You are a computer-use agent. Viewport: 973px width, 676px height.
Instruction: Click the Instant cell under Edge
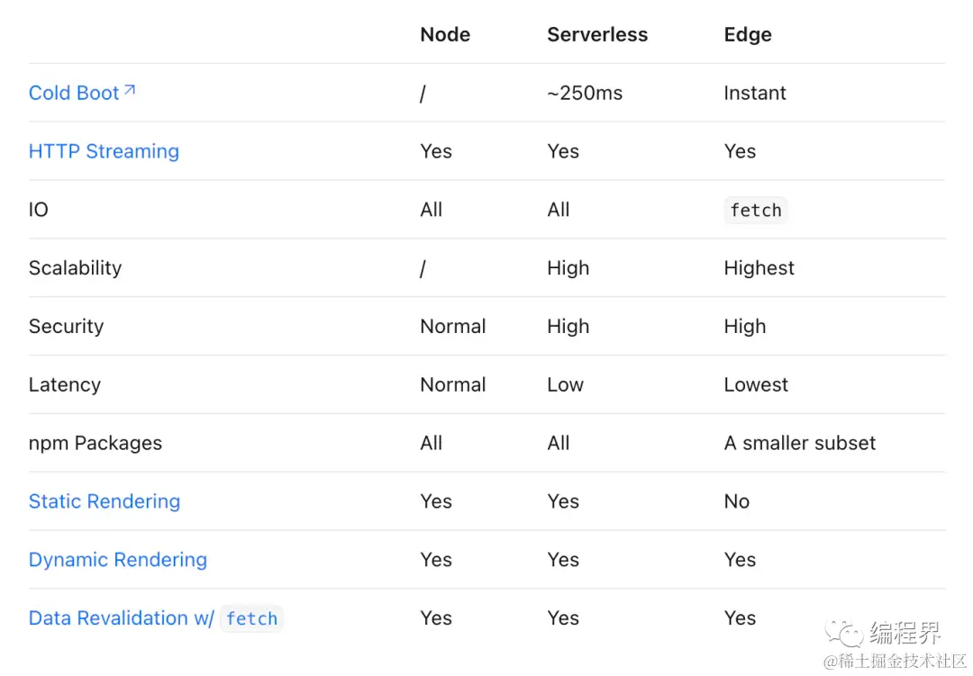point(755,93)
